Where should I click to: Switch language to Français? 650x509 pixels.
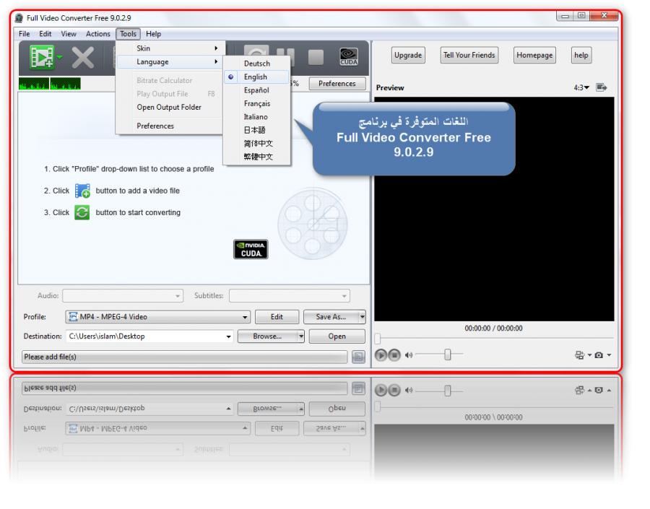[x=256, y=103]
